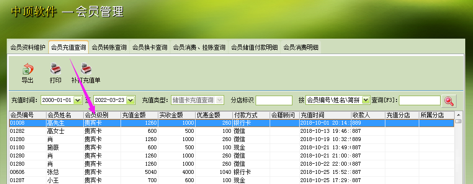Open the 会员消费、挂账查询 tab
This screenshot has width=473, height=184.
point(199,47)
